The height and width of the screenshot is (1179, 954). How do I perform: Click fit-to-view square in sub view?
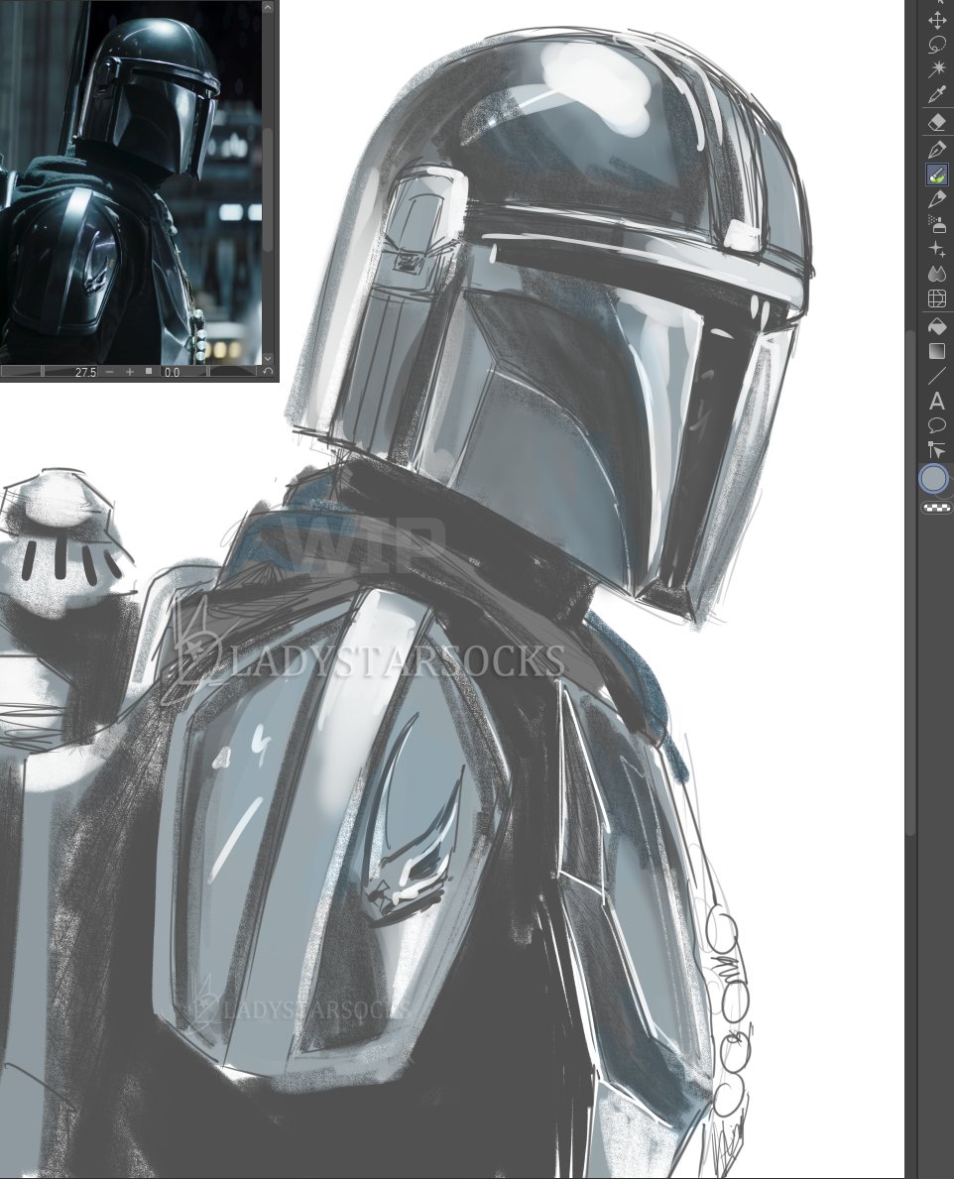point(149,372)
